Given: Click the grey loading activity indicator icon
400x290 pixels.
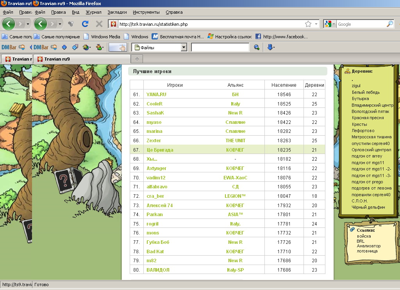Looking at the screenshot, I should [x=71, y=24].
